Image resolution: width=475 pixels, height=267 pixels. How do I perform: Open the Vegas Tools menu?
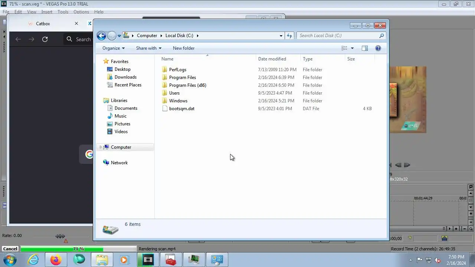tap(63, 12)
